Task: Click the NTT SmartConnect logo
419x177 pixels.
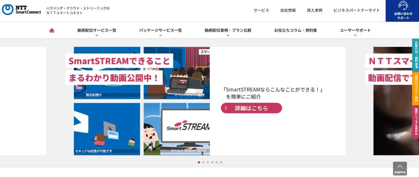Action: pyautogui.click(x=21, y=10)
